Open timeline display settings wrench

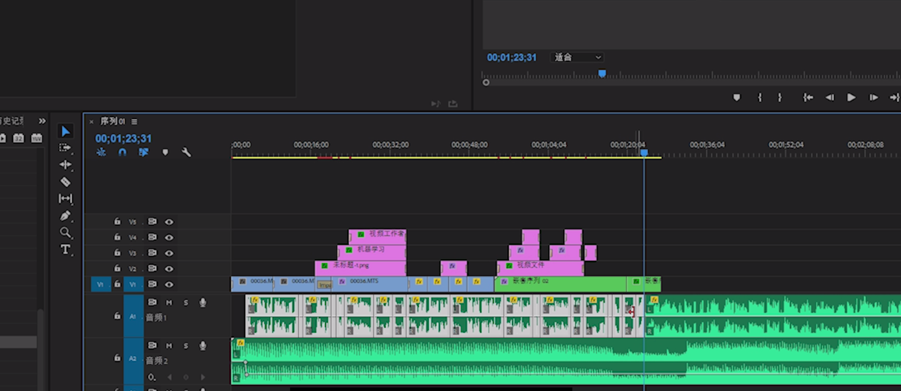186,153
